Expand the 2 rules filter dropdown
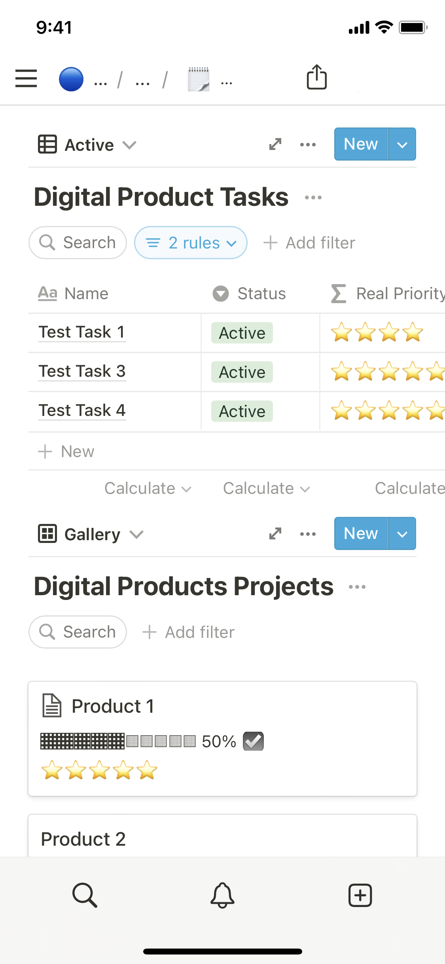 coord(191,243)
